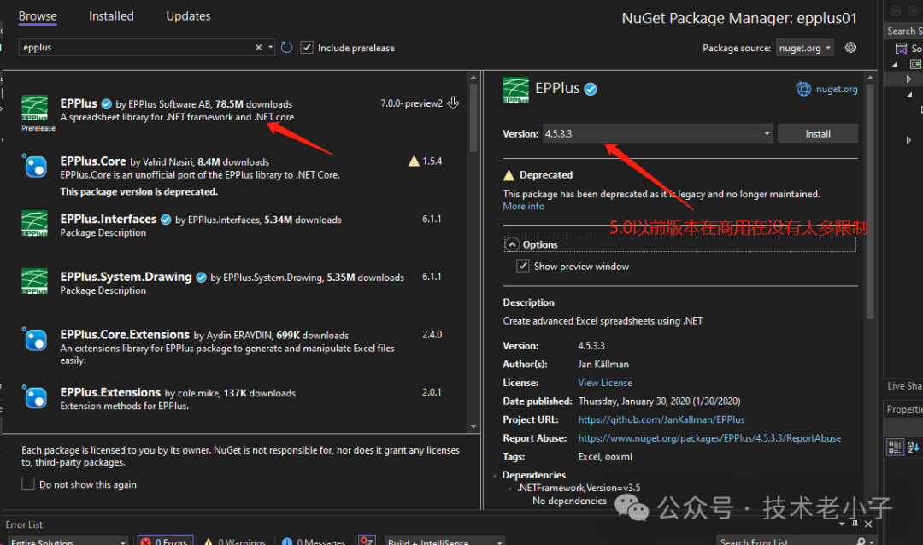Toggle the 0 Errors filter button

pyautogui.click(x=165, y=541)
